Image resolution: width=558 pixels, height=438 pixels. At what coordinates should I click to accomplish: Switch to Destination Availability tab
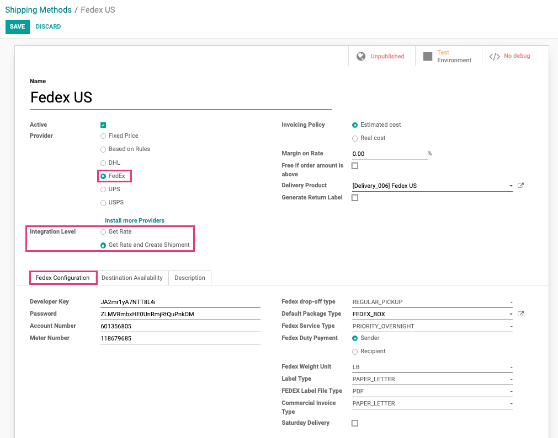coord(132,278)
